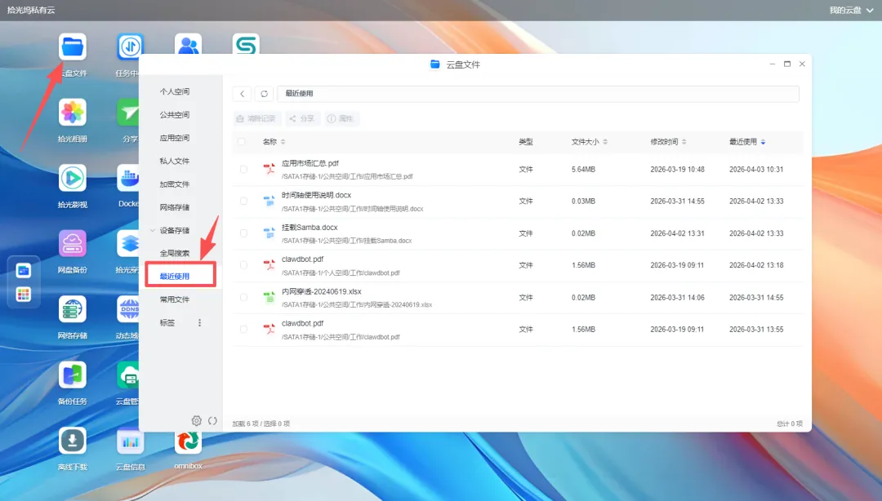Screen dimensions: 882x501
Task: Refresh the 最近使用 file list
Action: tap(264, 94)
